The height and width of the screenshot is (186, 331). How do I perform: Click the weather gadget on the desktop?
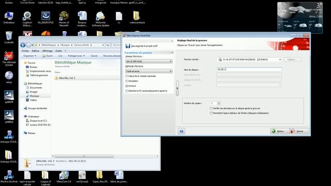click(x=300, y=18)
